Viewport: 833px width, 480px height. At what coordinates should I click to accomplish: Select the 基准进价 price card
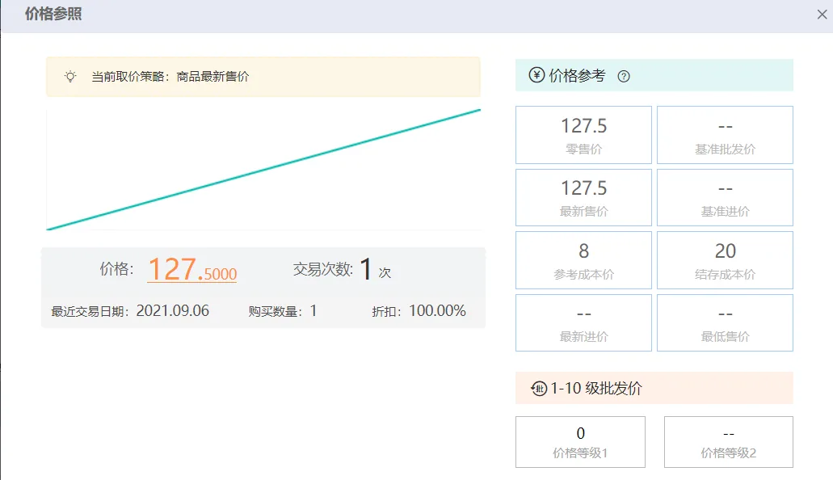coord(725,198)
